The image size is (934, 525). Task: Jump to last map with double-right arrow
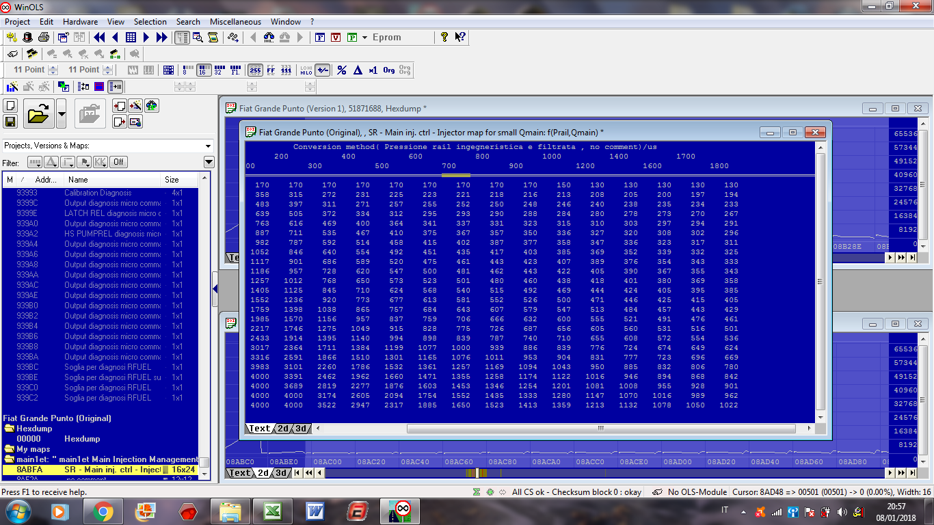click(162, 38)
